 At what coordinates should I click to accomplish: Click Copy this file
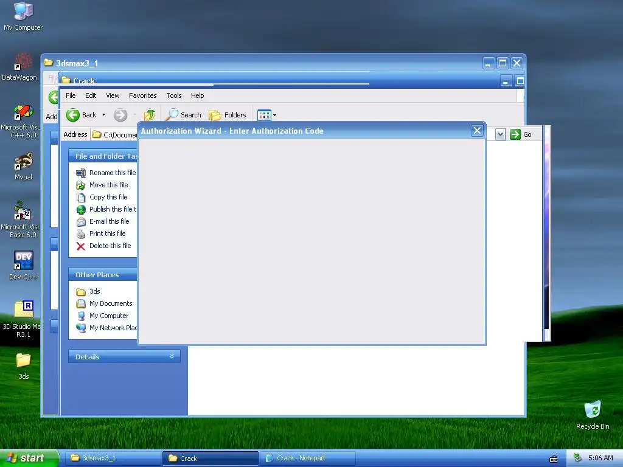pos(102,197)
